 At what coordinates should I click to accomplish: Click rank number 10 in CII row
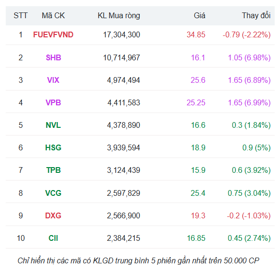(x=21, y=238)
